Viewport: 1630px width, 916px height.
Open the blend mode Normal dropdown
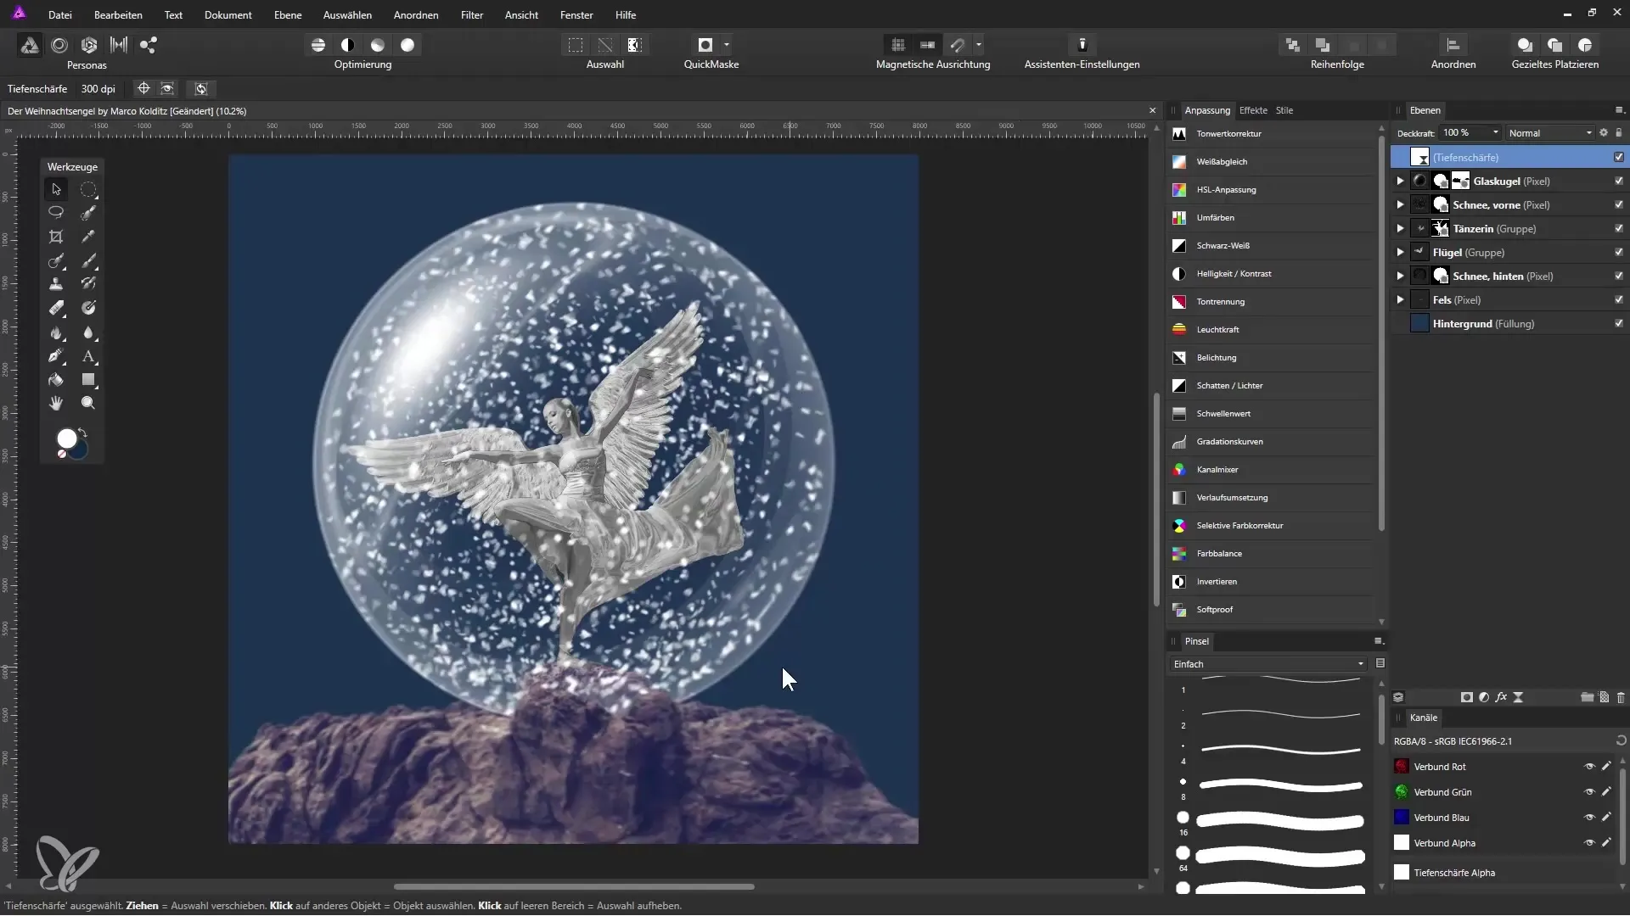click(x=1549, y=133)
